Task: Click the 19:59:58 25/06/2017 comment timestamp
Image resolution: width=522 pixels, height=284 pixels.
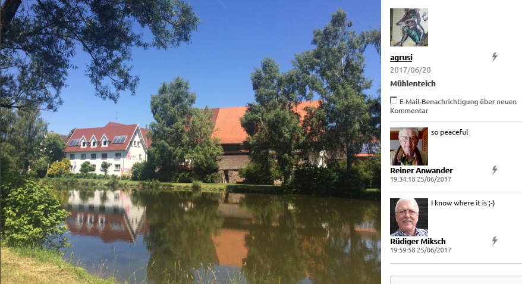Action: pos(421,250)
